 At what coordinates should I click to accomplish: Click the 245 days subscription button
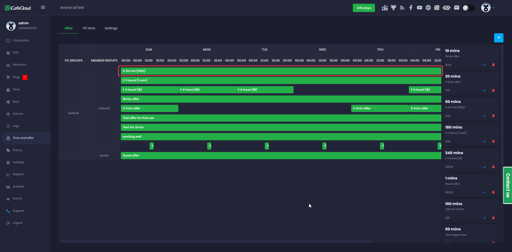point(364,8)
